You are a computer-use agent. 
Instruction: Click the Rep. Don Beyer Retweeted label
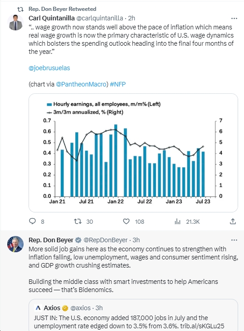(63, 9)
